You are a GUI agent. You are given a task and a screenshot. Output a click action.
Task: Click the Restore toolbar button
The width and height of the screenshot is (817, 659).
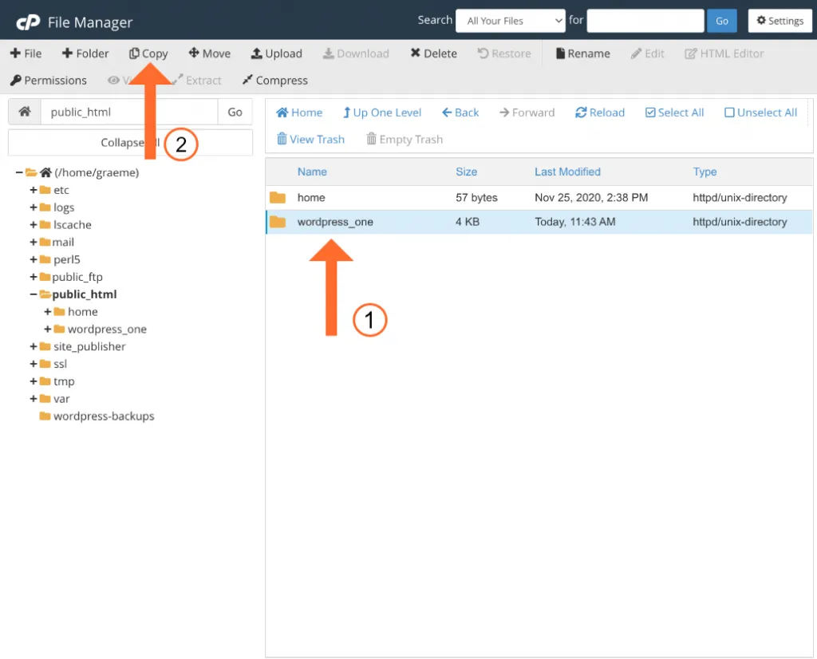tap(504, 53)
